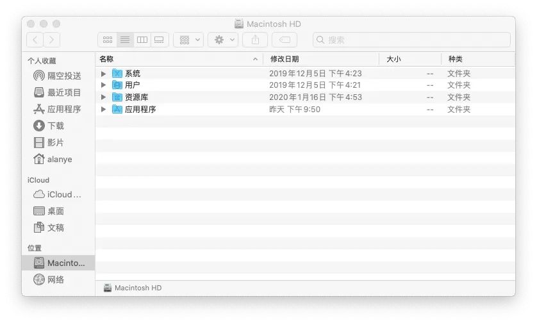The width and height of the screenshot is (537, 323).
Task: Click the 位置 sidebar section heading
Action: (x=35, y=248)
